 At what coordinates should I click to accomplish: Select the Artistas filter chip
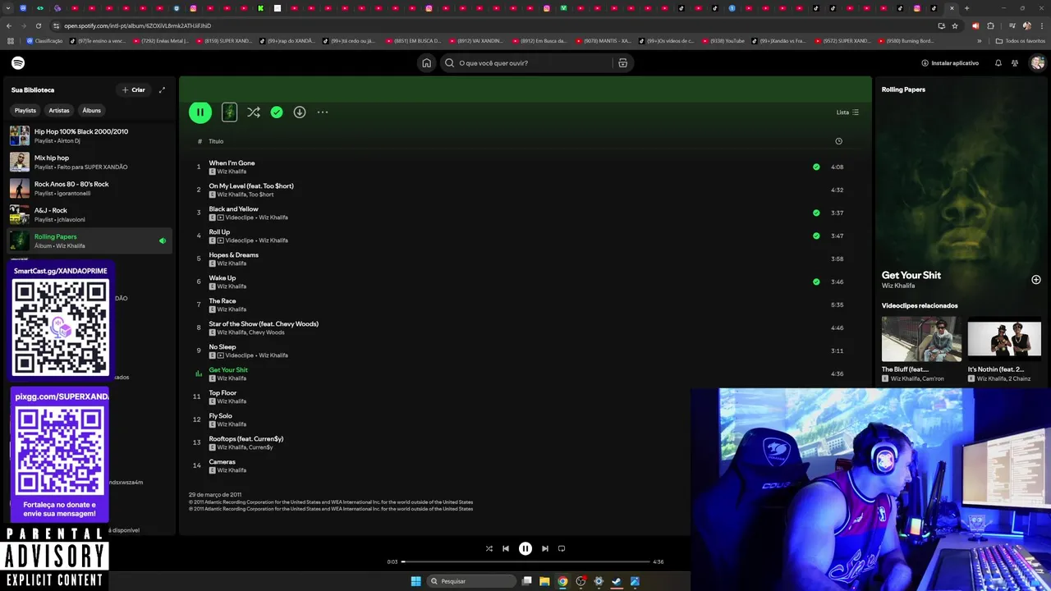(59, 110)
